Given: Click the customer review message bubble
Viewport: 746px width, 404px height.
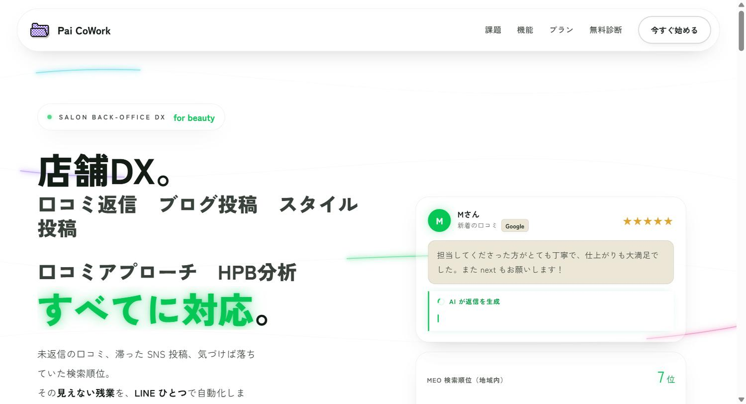Looking at the screenshot, I should coord(551,262).
